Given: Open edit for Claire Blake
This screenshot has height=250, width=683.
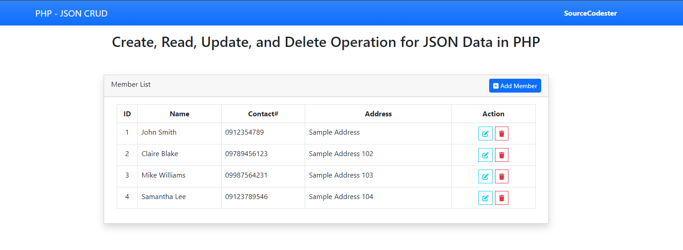Looking at the screenshot, I should [x=485, y=155].
